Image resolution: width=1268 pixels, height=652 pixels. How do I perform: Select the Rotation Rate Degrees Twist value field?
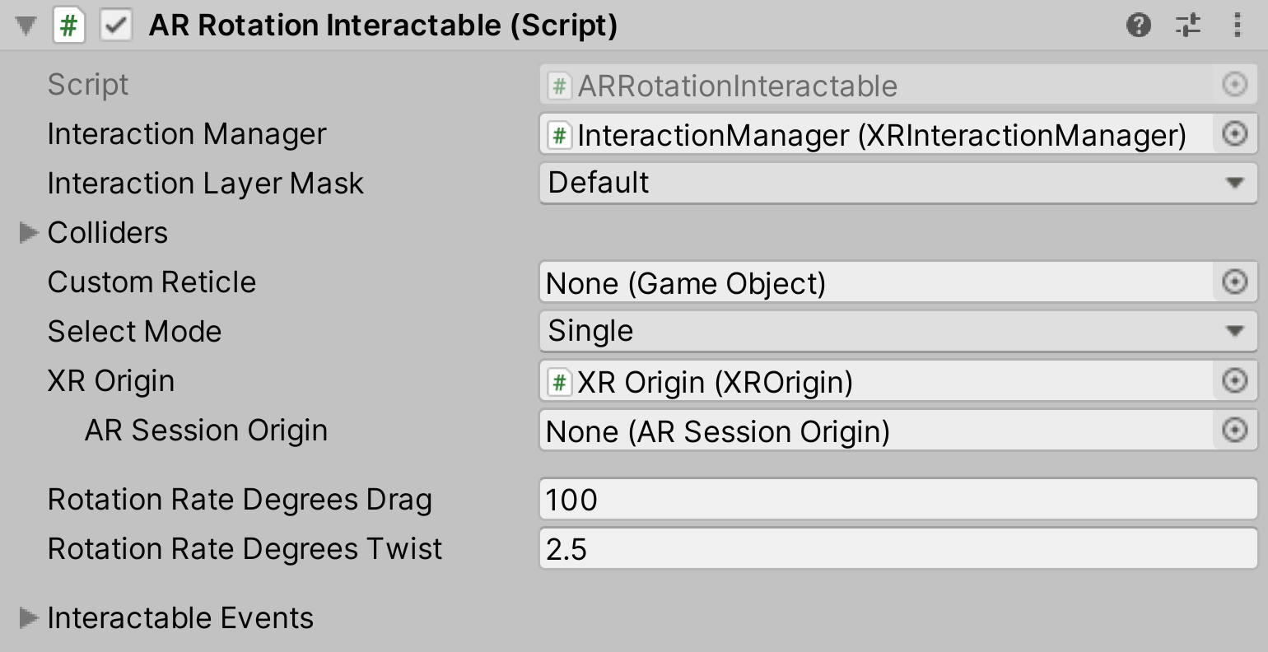click(823, 548)
